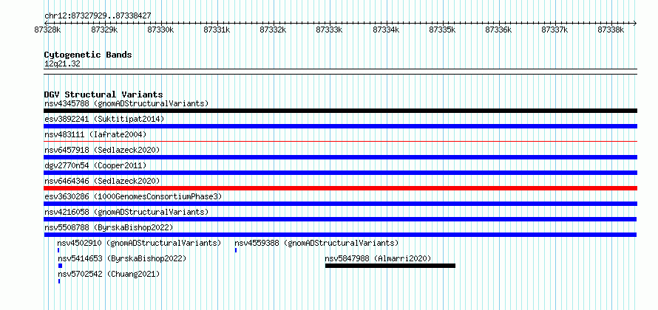Click the DGV Structural Variants track title

[104, 94]
